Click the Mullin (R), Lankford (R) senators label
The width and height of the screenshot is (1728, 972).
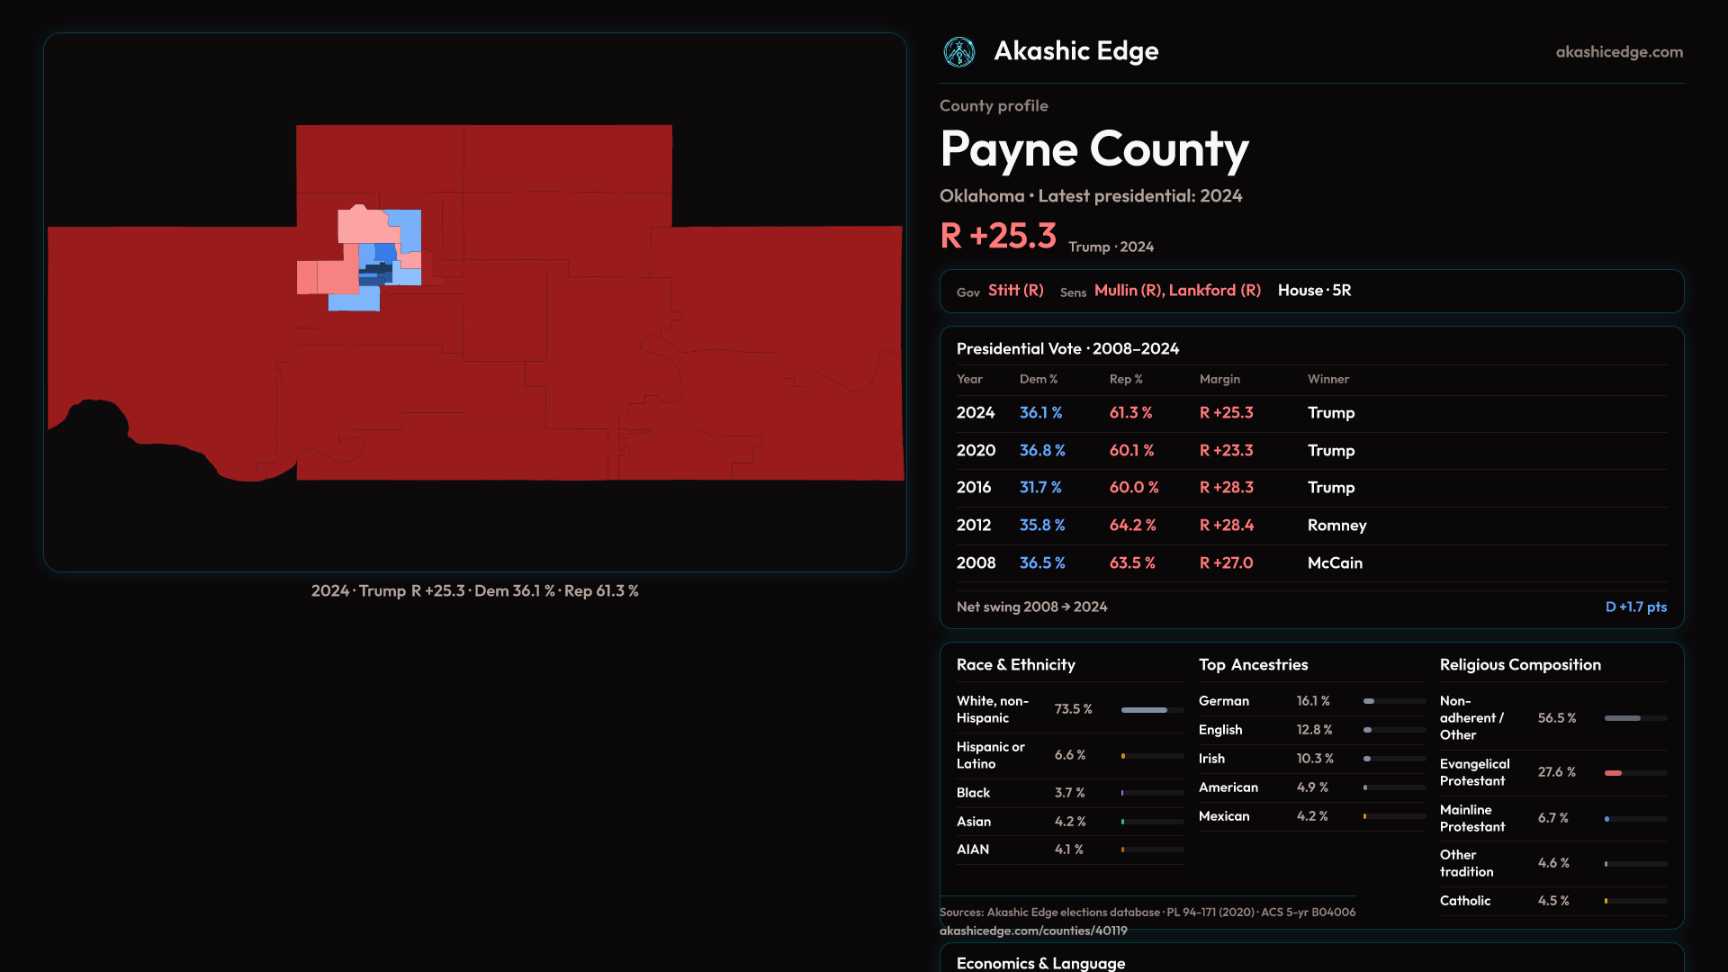click(1176, 291)
